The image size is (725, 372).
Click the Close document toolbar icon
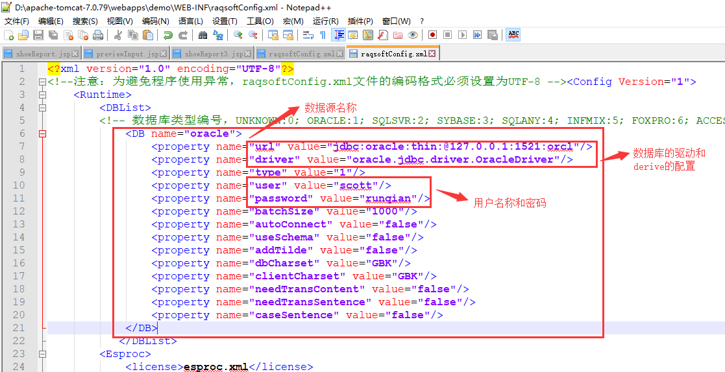pos(68,34)
